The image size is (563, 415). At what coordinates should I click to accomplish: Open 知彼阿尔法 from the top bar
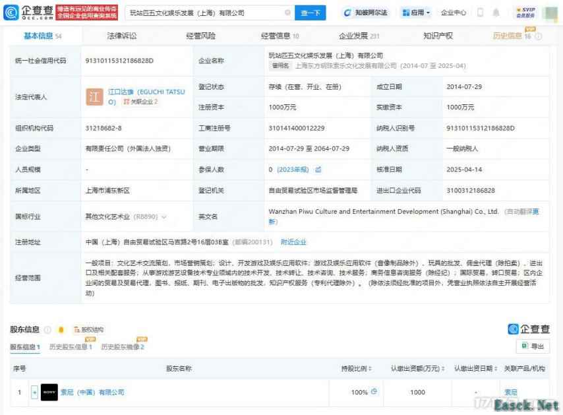tap(367, 13)
